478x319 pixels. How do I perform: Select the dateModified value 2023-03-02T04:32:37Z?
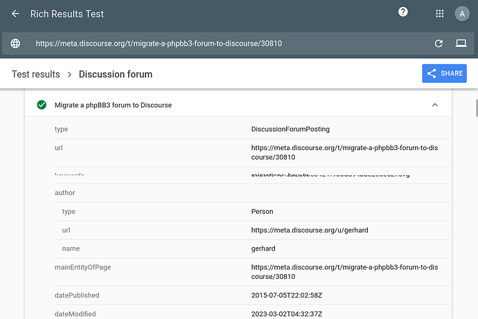pos(287,314)
